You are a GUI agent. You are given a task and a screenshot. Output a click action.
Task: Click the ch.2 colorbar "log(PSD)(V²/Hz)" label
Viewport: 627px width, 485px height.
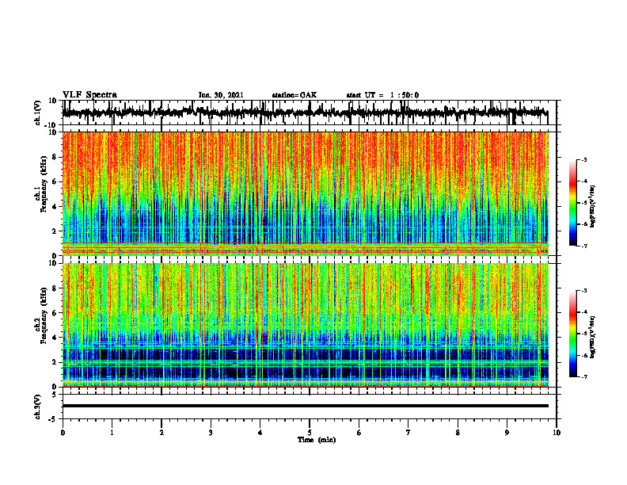pyautogui.click(x=593, y=337)
